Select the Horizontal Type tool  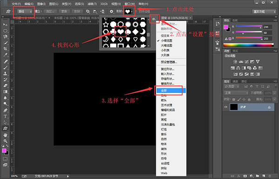coord(5,116)
